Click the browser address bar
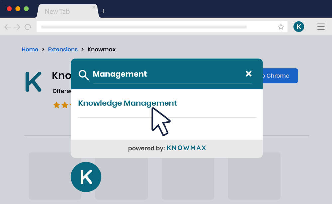Image resolution: width=332 pixels, height=204 pixels. coord(162,27)
